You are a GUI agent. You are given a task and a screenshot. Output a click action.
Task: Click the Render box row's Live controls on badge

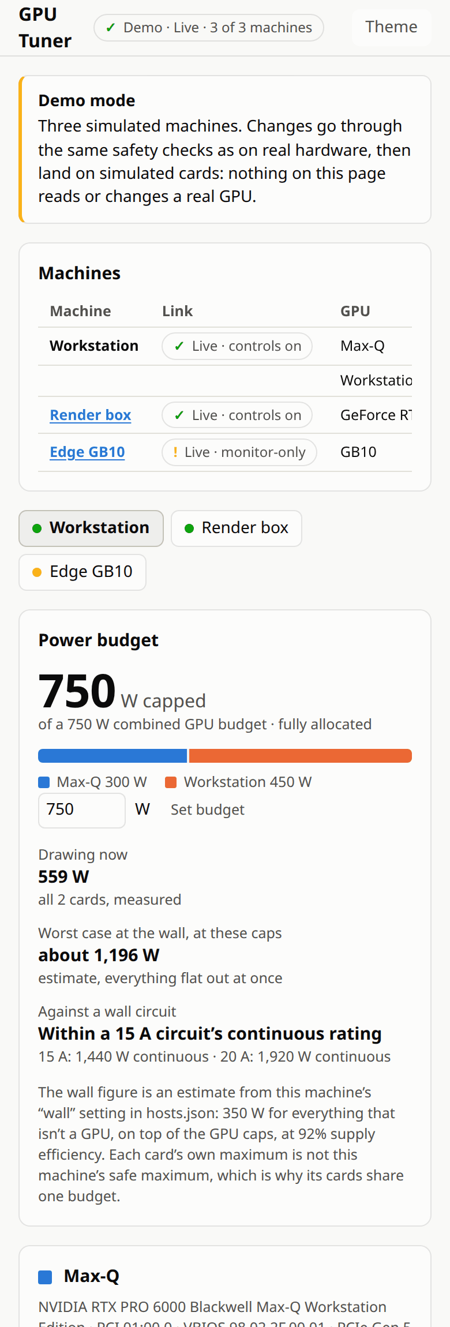237,415
